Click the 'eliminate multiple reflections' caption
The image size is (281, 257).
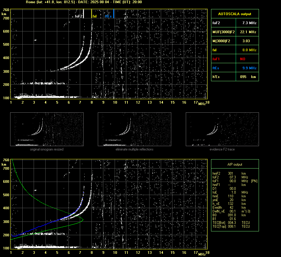click(134, 149)
